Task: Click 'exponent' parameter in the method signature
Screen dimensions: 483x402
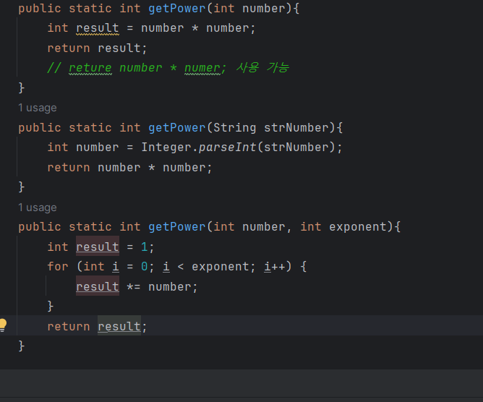Action: [358, 227]
